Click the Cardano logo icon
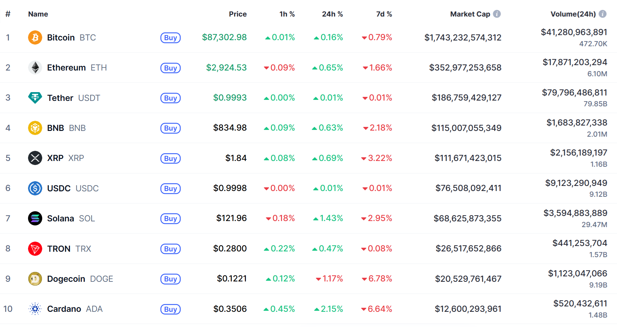617x327 pixels. (35, 309)
